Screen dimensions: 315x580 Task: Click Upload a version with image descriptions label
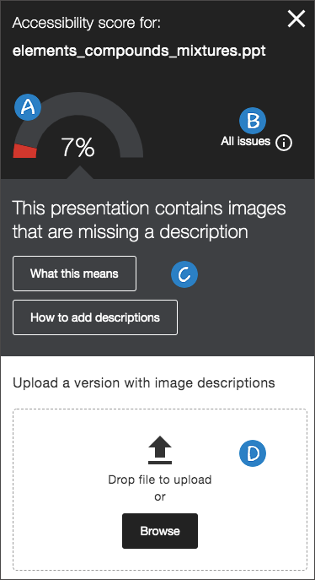tap(144, 382)
